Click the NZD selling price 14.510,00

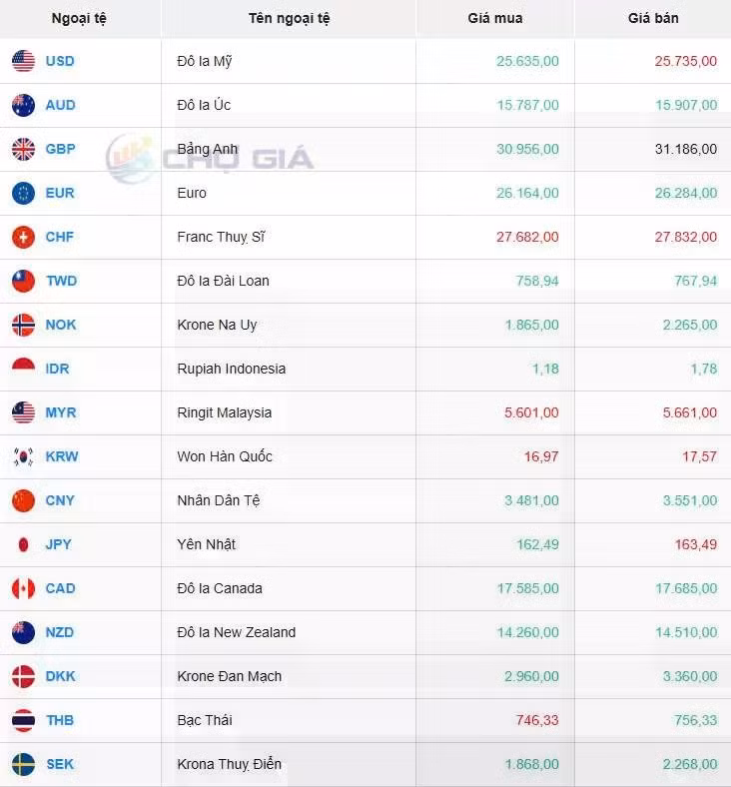[x=686, y=632]
